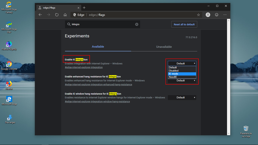This screenshot has height=145, width=258.
Task: Open window-hang-resistance flag link
Action: 98,102
